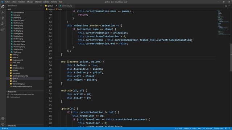Open Laser.png in explorer

17,15
